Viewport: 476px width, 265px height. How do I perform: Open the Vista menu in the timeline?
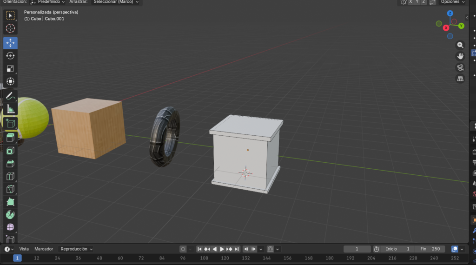tap(24, 249)
